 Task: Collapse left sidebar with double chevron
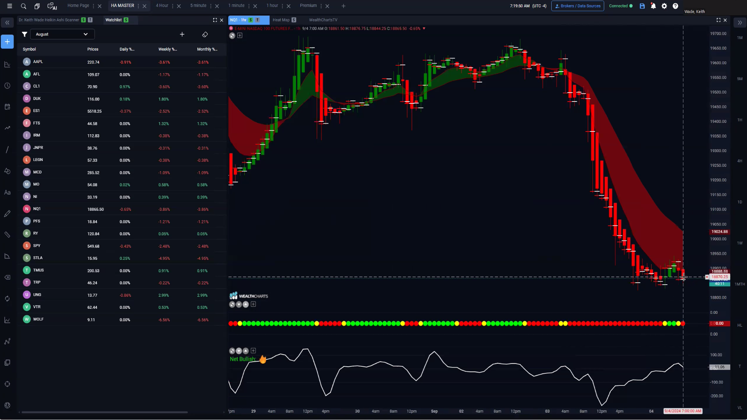(7, 23)
